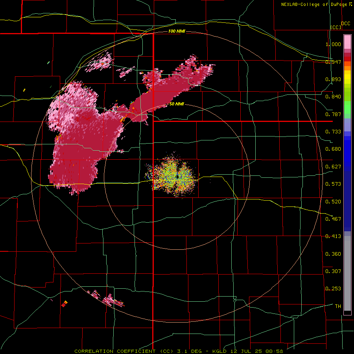354x354 pixels.
Task: Pick the gray segment of the color bar
Action: pyautogui.click(x=347, y=273)
